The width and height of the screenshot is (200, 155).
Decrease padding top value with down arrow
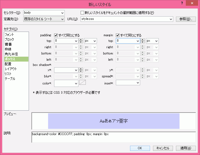point(81,42)
